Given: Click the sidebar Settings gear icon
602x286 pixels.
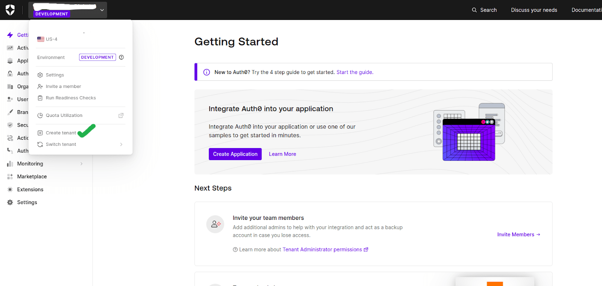Looking at the screenshot, I should 10,202.
